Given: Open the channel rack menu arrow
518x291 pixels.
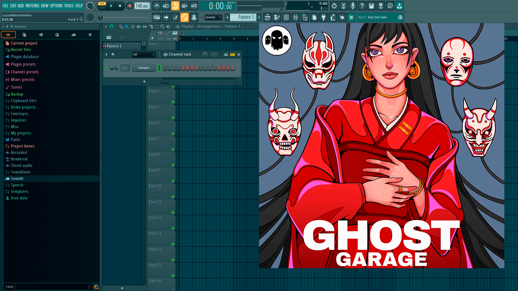Looking at the screenshot, I should tap(107, 55).
